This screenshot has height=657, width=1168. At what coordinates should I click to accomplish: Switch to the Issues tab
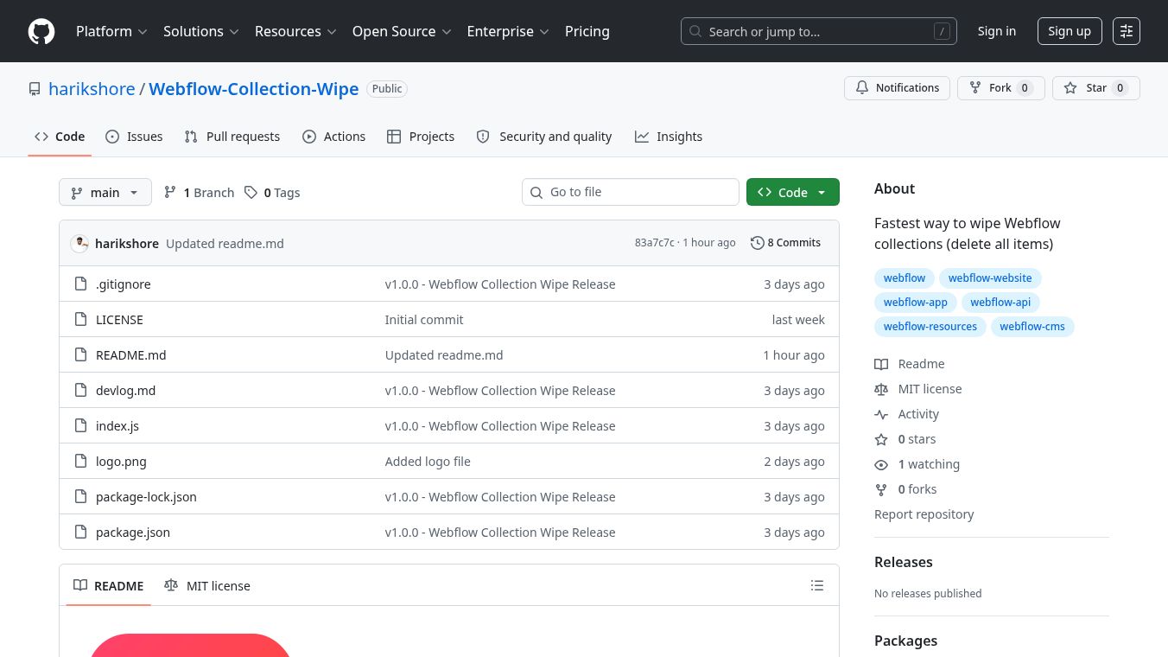coord(134,137)
